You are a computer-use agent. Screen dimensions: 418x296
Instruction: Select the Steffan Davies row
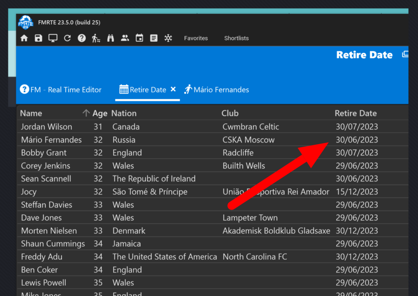[213, 205]
